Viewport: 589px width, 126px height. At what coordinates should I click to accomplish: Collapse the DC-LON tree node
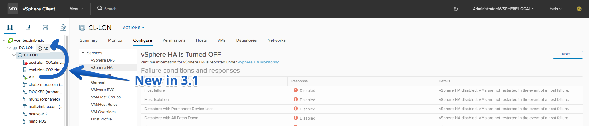[x=9, y=48]
